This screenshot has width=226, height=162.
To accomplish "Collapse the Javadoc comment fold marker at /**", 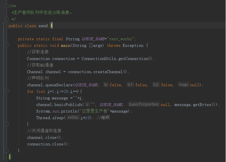I will [7, 6].
